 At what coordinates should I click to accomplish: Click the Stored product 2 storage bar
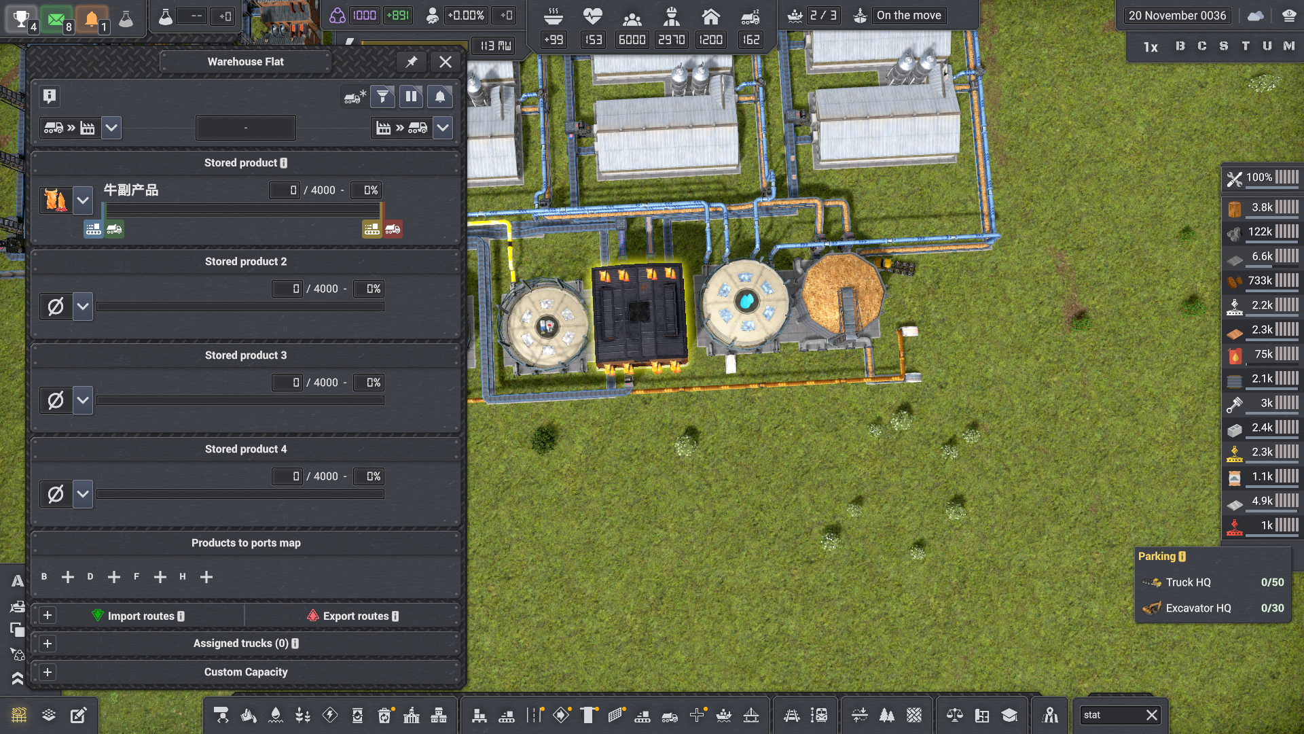tap(240, 307)
